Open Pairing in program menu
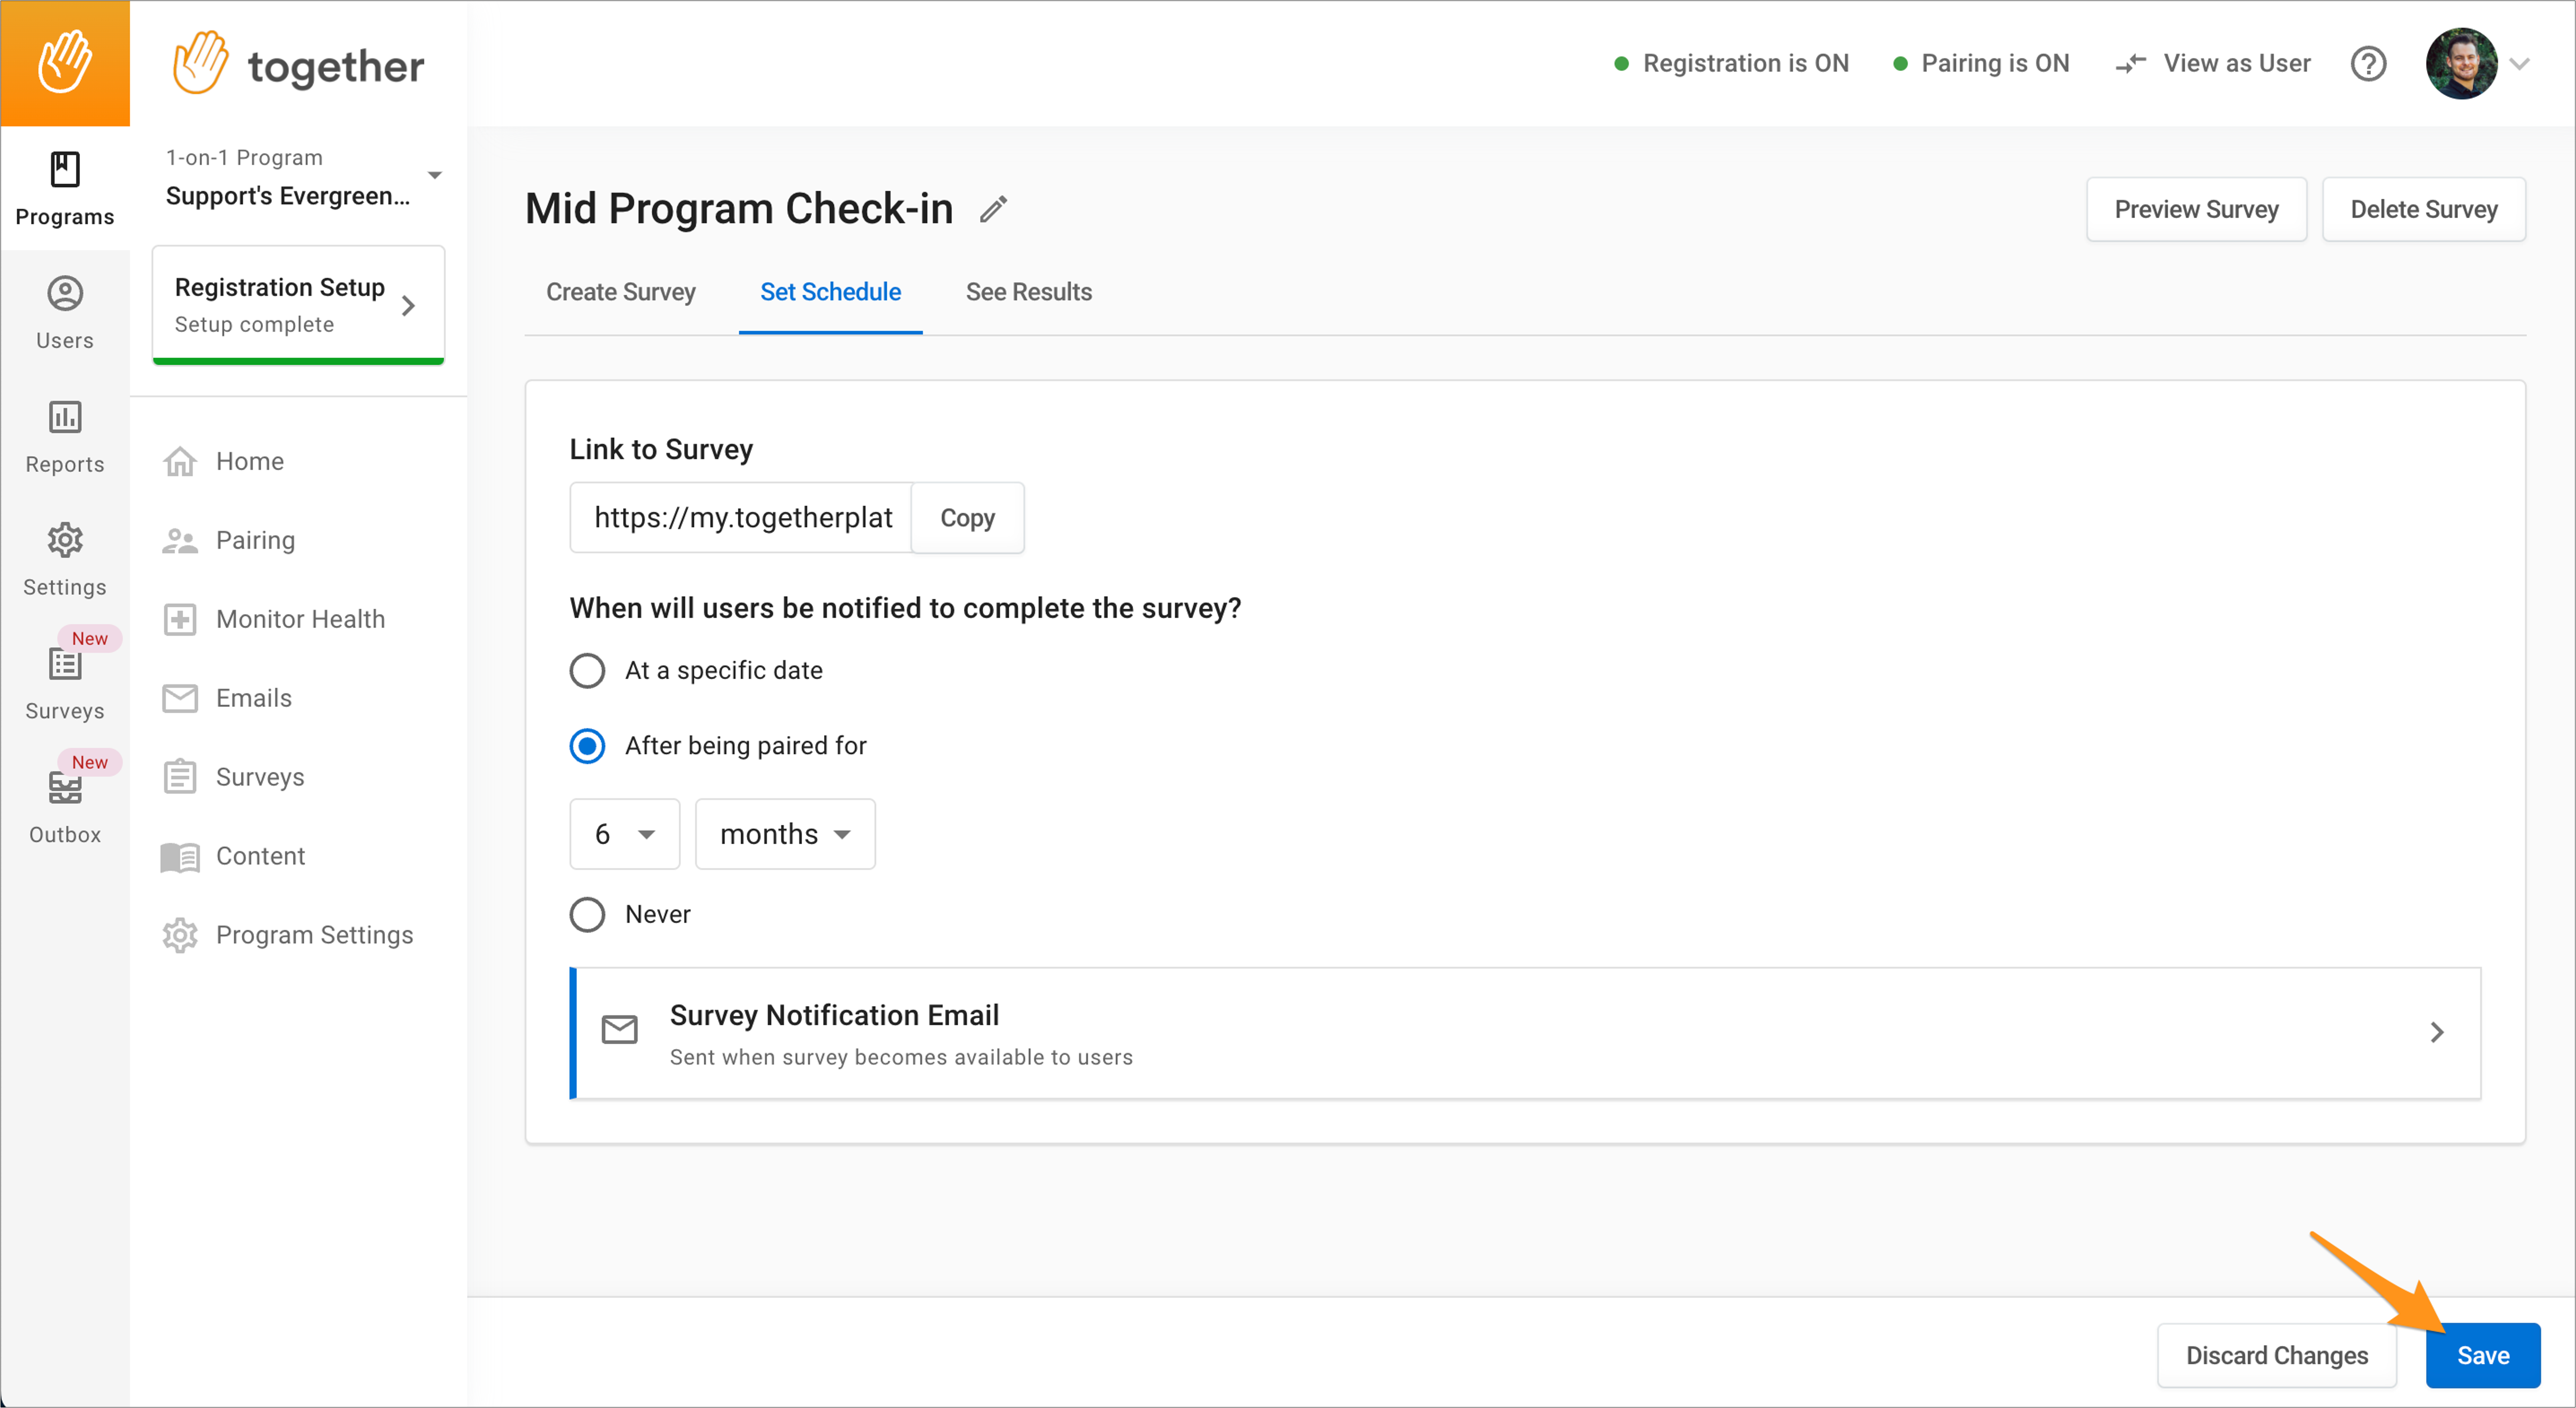This screenshot has height=1408, width=2576. pyautogui.click(x=255, y=540)
